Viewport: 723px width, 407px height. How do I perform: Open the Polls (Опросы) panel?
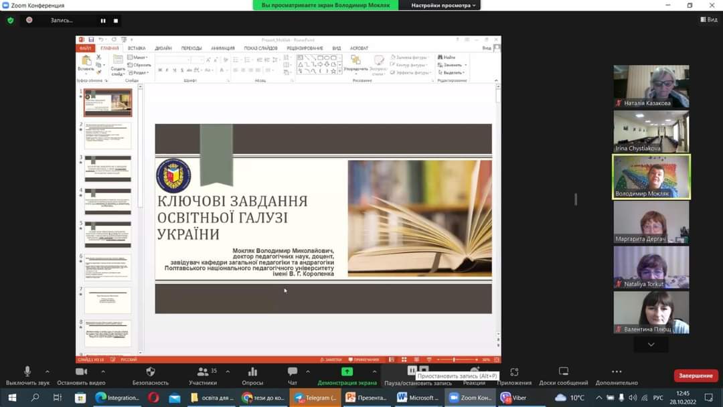pyautogui.click(x=252, y=372)
